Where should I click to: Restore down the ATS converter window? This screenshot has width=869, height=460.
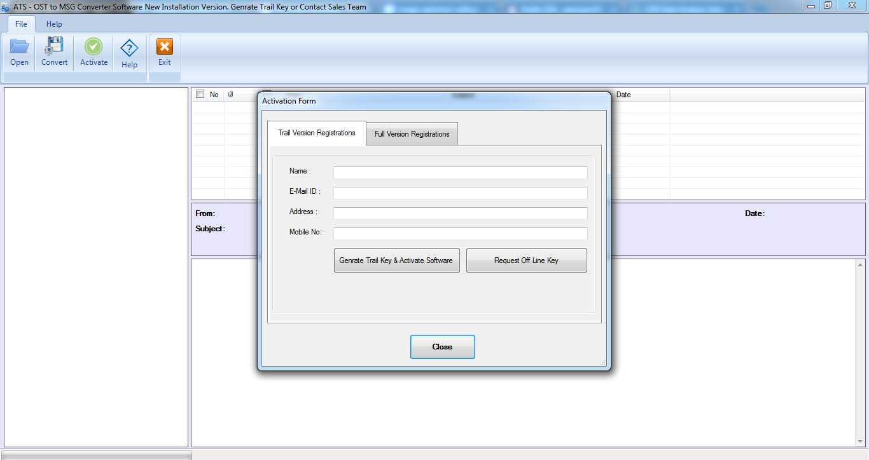pyautogui.click(x=828, y=6)
